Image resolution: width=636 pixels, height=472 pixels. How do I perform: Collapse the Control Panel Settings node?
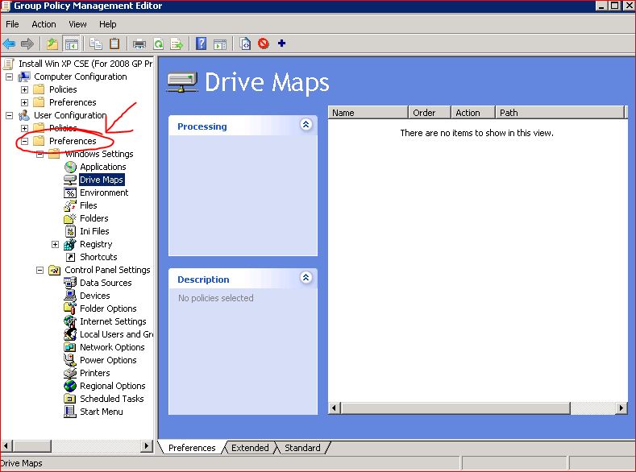point(39,270)
